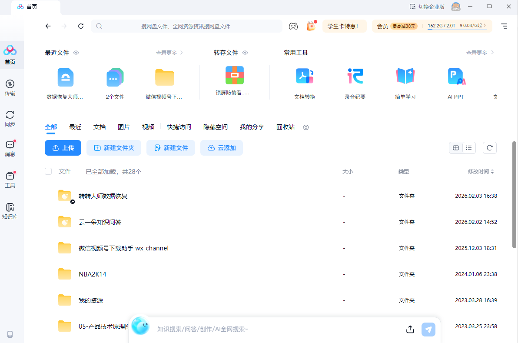518x343 pixels.
Task: Open the hamburger menu at top right
Action: click(x=504, y=26)
